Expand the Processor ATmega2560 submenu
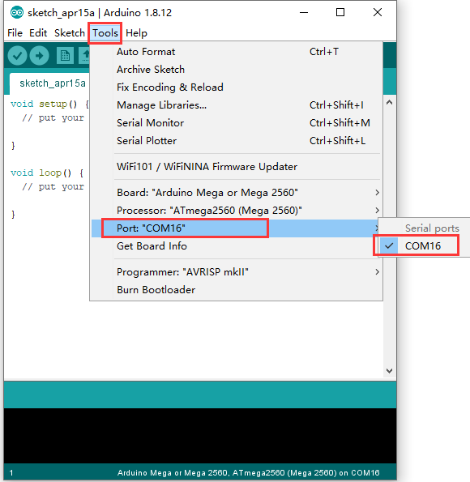Image resolution: width=470 pixels, height=482 pixels. pyautogui.click(x=237, y=211)
